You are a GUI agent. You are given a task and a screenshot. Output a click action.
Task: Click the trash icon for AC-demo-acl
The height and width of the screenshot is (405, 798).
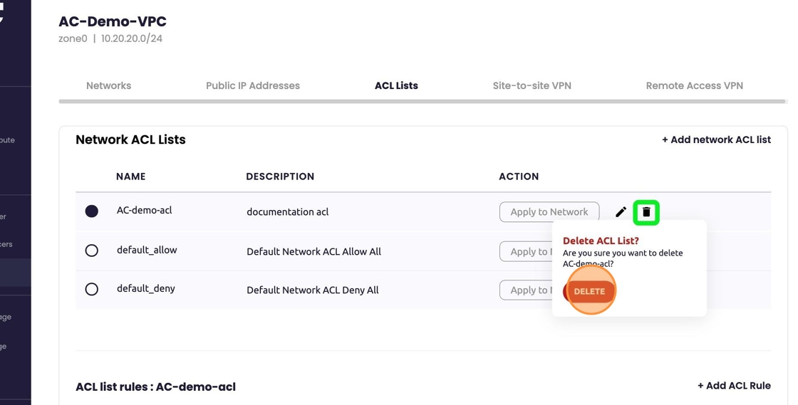tap(646, 212)
